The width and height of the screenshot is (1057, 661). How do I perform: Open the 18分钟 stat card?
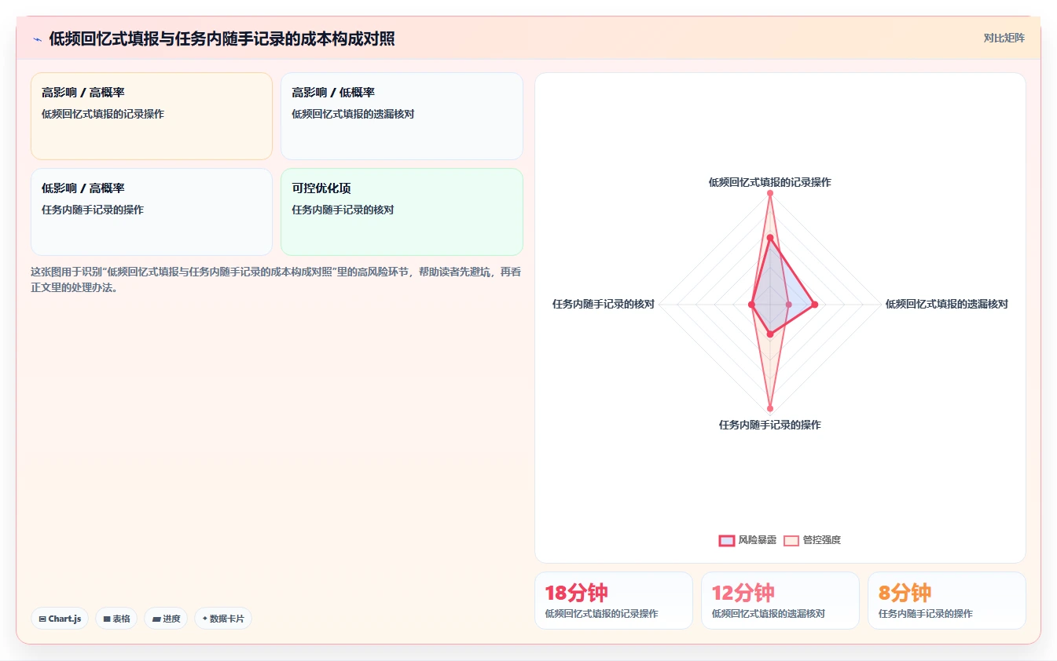pos(614,601)
